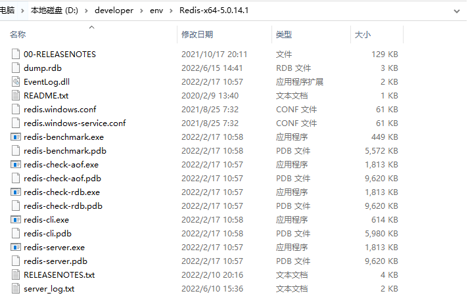The width and height of the screenshot is (468, 306).
Task: Click date 2021/10/17 20:11 cell
Action: pos(214,54)
